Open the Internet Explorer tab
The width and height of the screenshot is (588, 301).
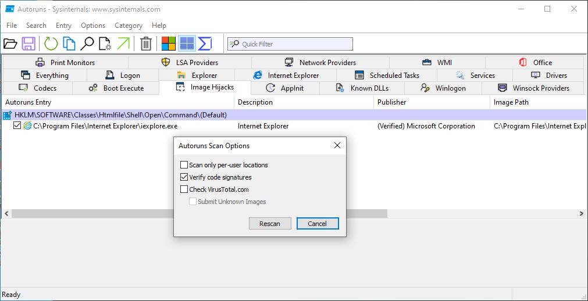coord(286,76)
